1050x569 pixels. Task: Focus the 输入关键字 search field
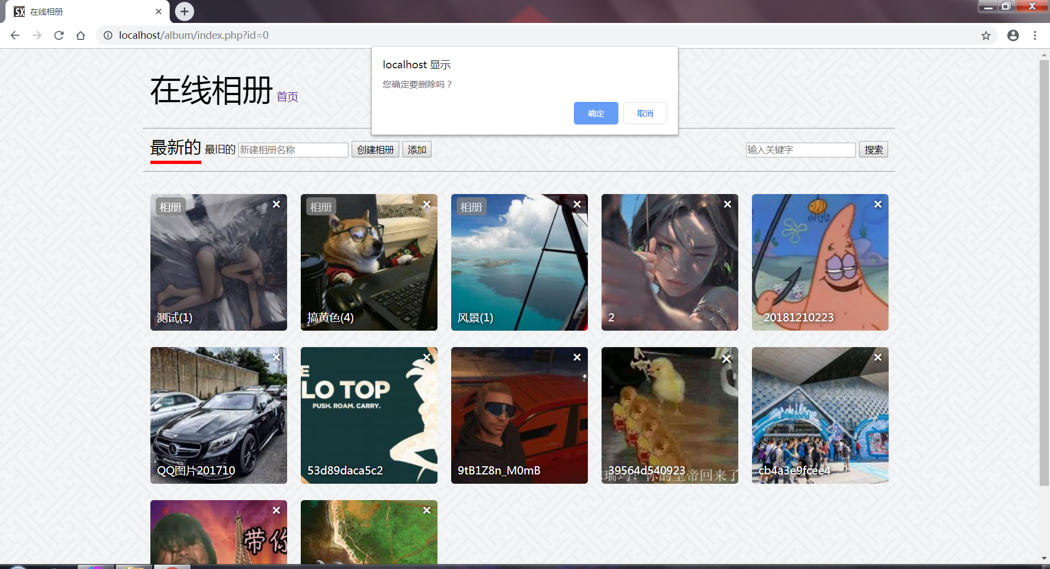pyautogui.click(x=801, y=150)
